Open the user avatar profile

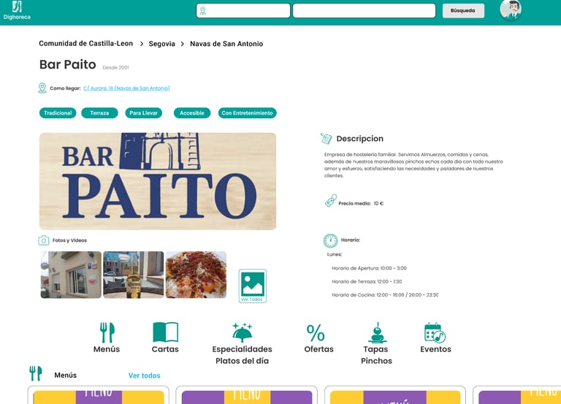pyautogui.click(x=511, y=10)
